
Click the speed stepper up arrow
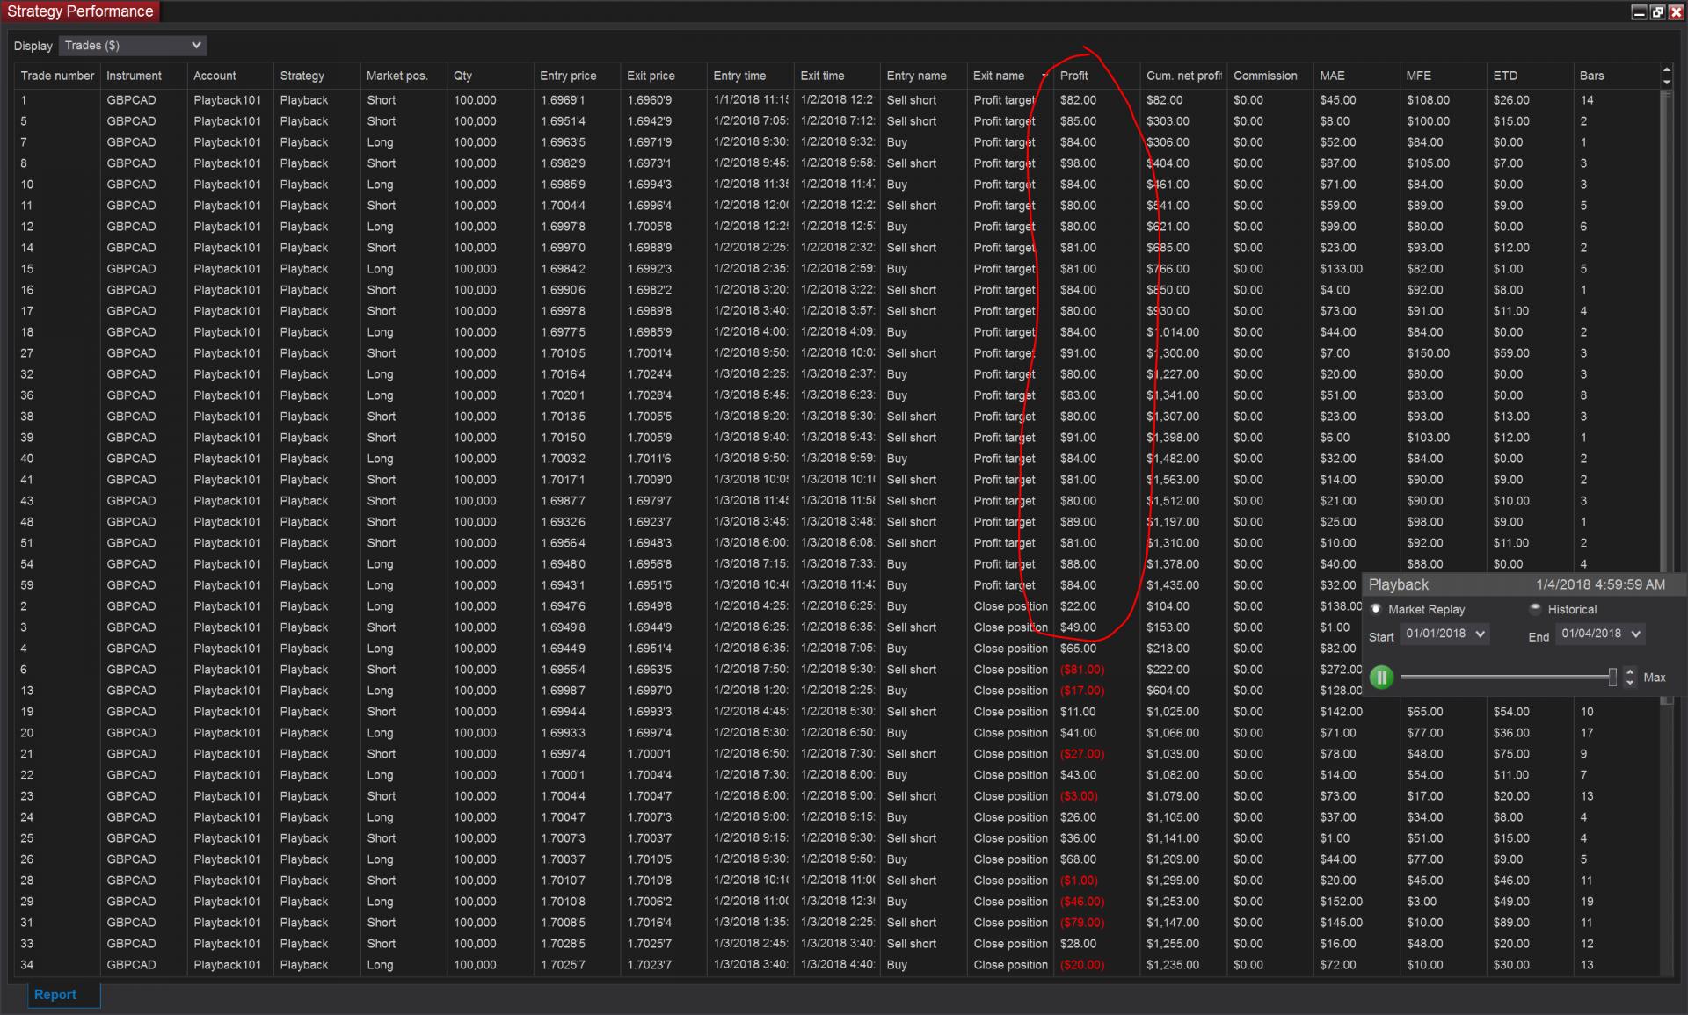tap(1630, 672)
